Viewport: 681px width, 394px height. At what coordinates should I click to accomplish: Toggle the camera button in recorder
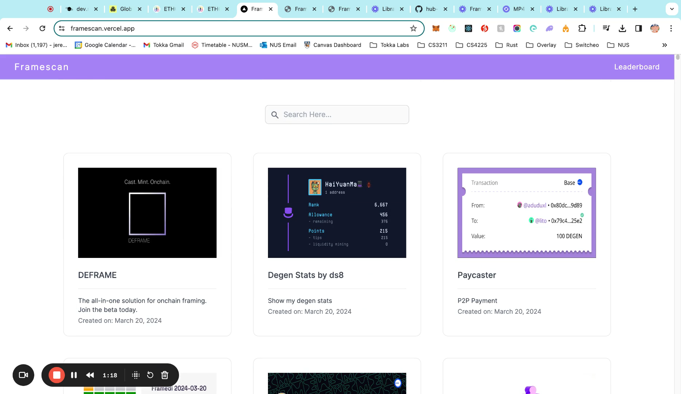[23, 375]
